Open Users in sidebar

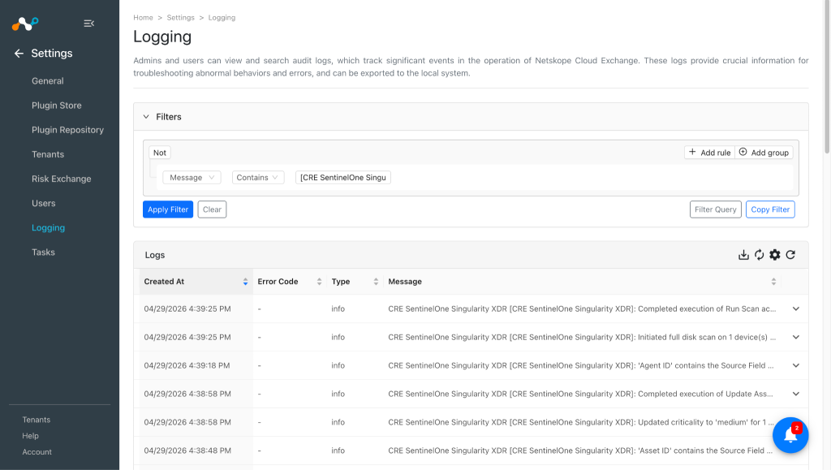click(44, 204)
